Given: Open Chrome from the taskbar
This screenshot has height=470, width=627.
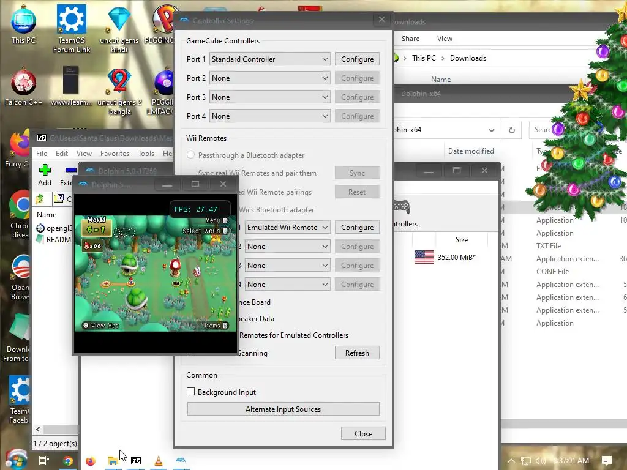Looking at the screenshot, I should (x=68, y=461).
